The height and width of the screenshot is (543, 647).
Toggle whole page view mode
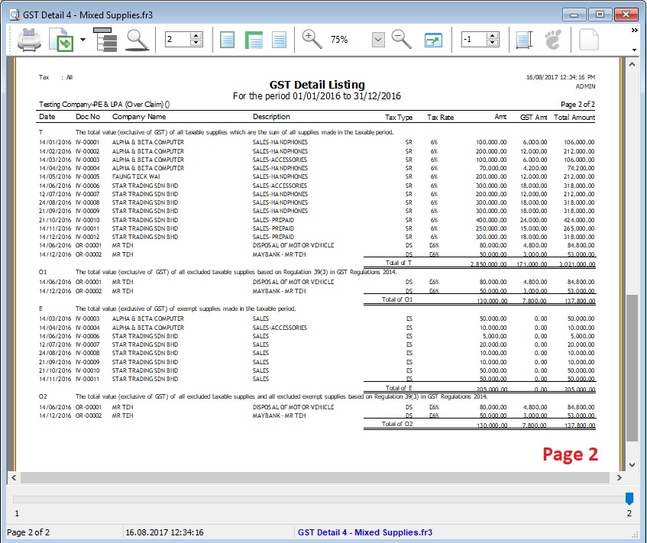(x=227, y=40)
